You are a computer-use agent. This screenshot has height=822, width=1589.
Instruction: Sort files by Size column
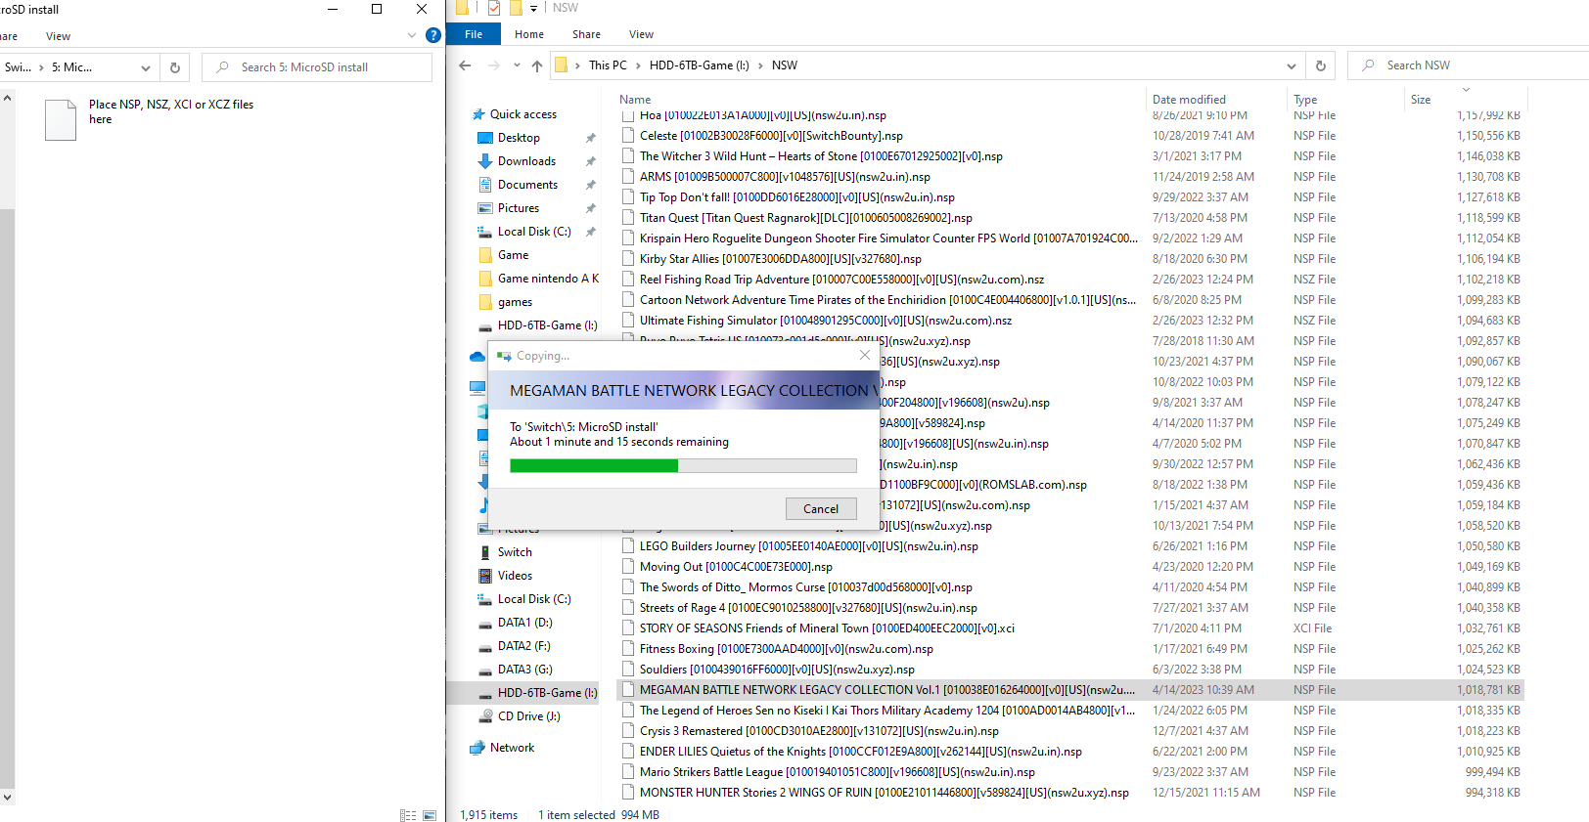click(1421, 99)
